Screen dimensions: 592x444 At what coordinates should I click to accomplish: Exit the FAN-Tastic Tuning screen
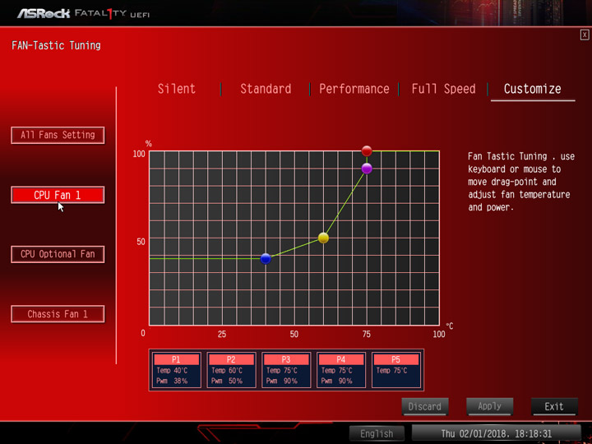tap(554, 407)
